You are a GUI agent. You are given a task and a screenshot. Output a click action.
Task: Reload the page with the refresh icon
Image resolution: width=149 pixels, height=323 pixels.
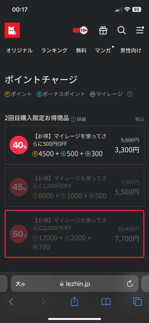coord(130,284)
